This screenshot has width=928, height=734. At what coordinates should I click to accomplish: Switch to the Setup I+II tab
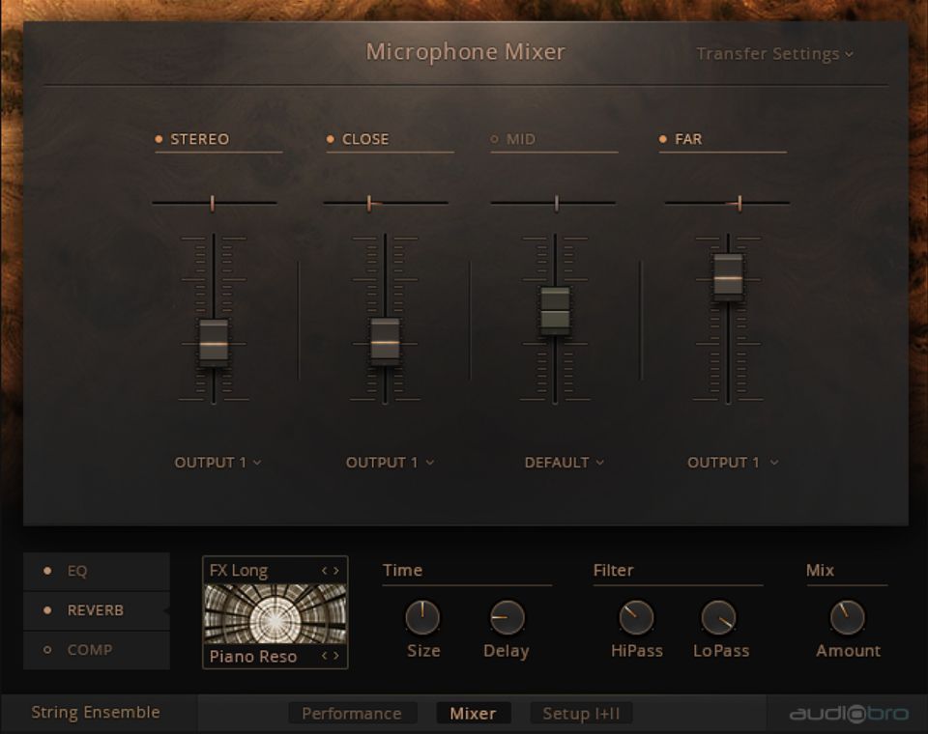[581, 714]
